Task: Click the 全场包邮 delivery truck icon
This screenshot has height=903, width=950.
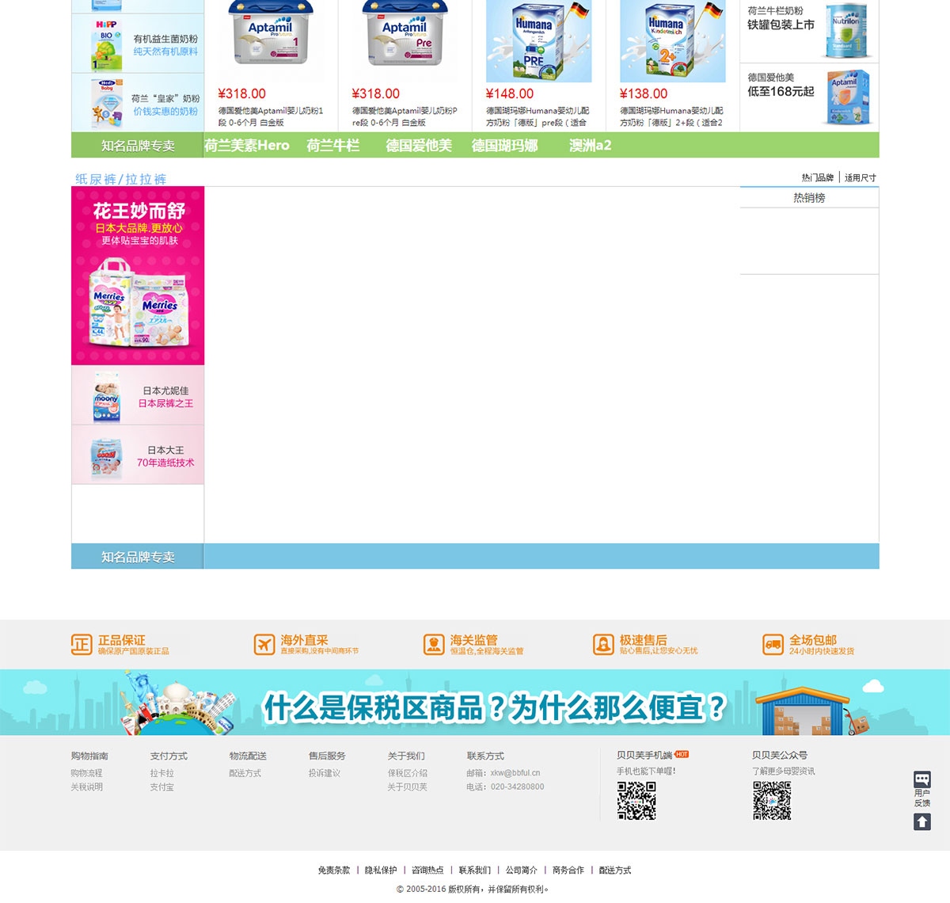Action: (x=773, y=645)
